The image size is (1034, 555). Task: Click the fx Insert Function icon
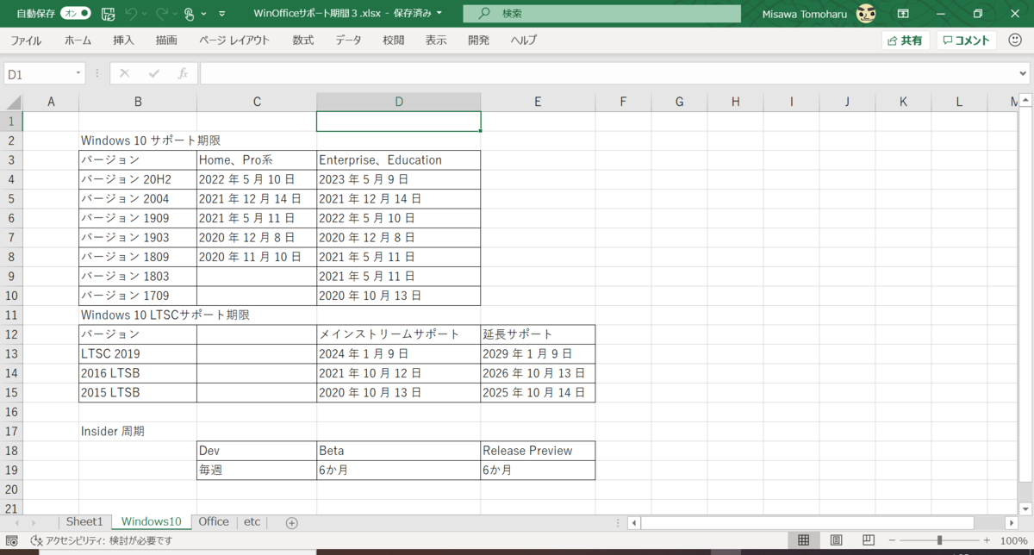[x=183, y=74]
